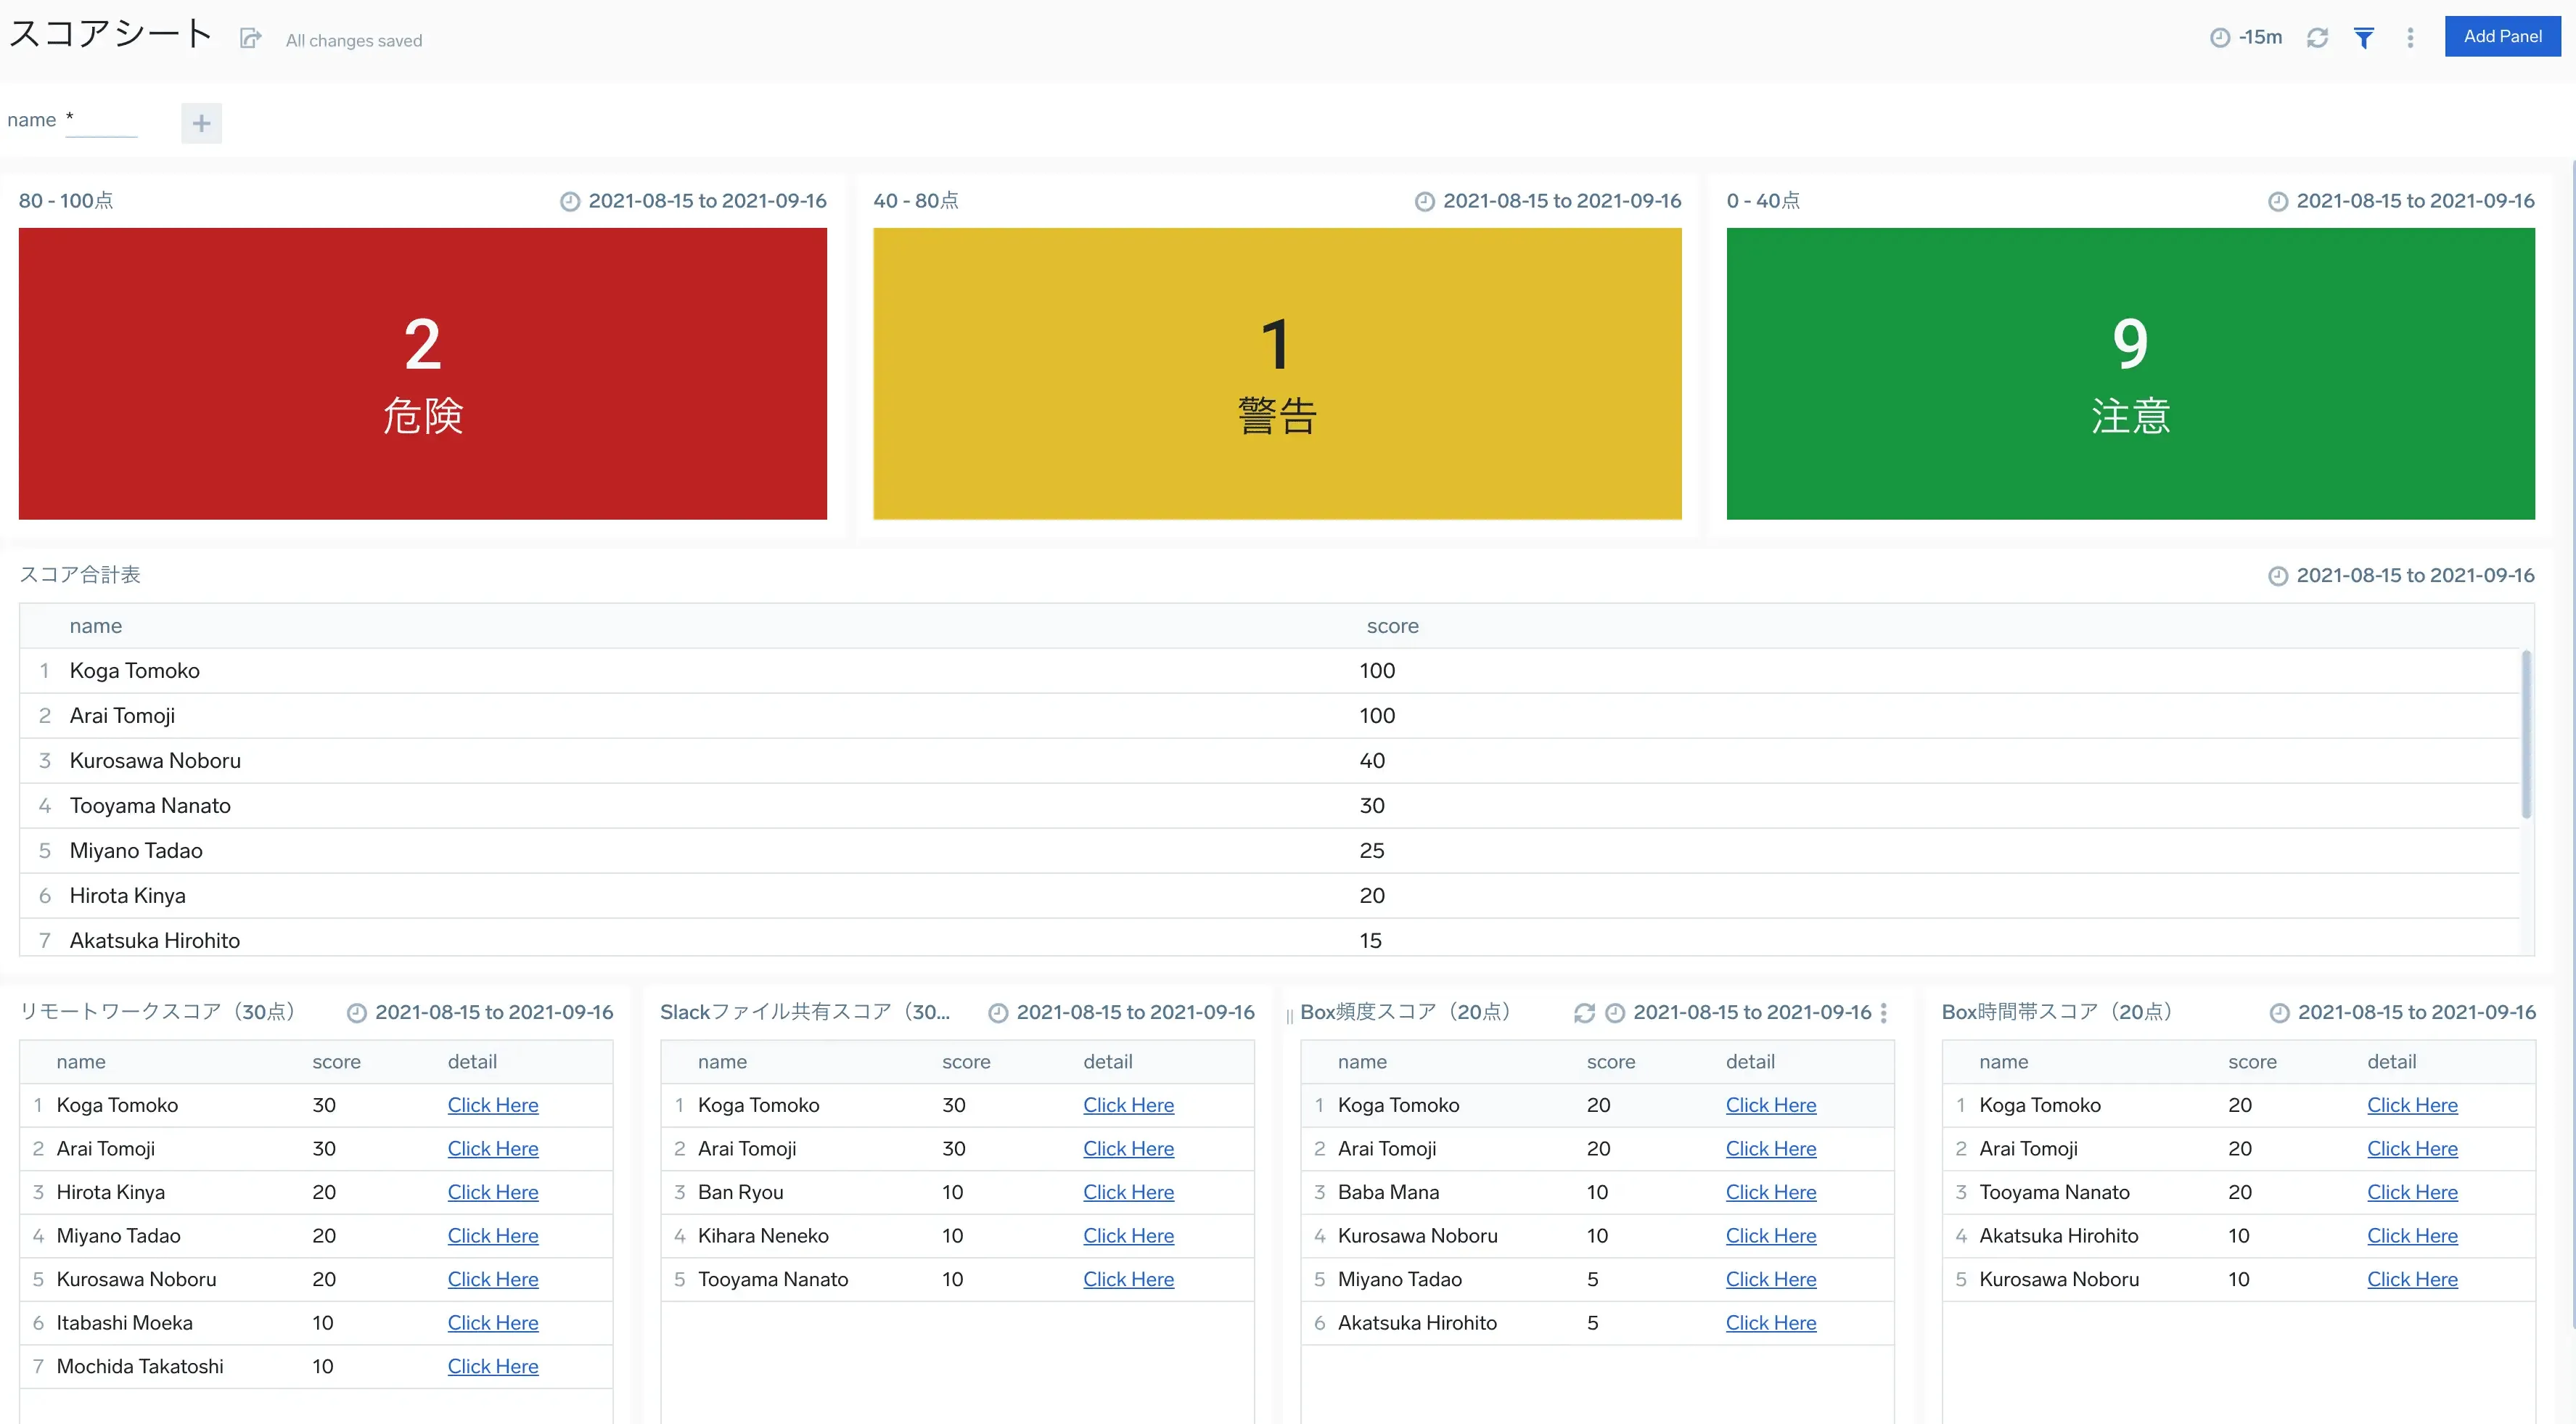This screenshot has width=2576, height=1424.
Task: Open Koga Tomoko's remote work detail link
Action: [x=492, y=1105]
